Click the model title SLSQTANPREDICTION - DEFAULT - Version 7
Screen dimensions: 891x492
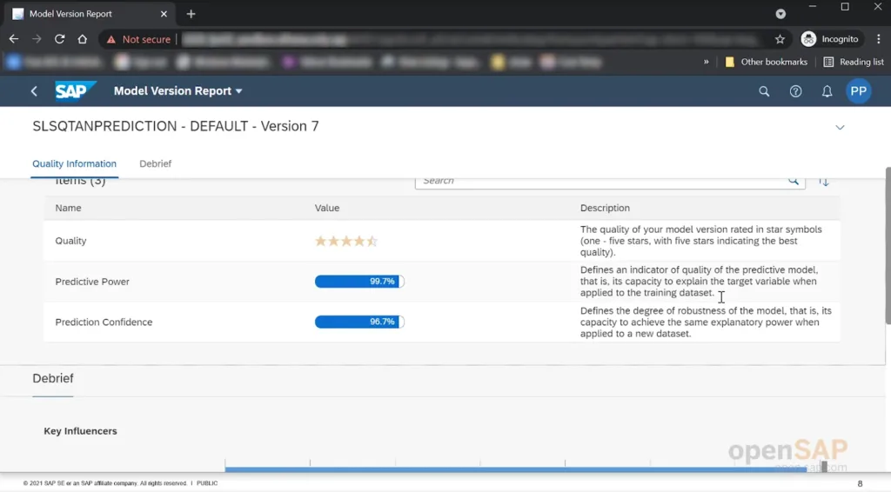point(176,126)
